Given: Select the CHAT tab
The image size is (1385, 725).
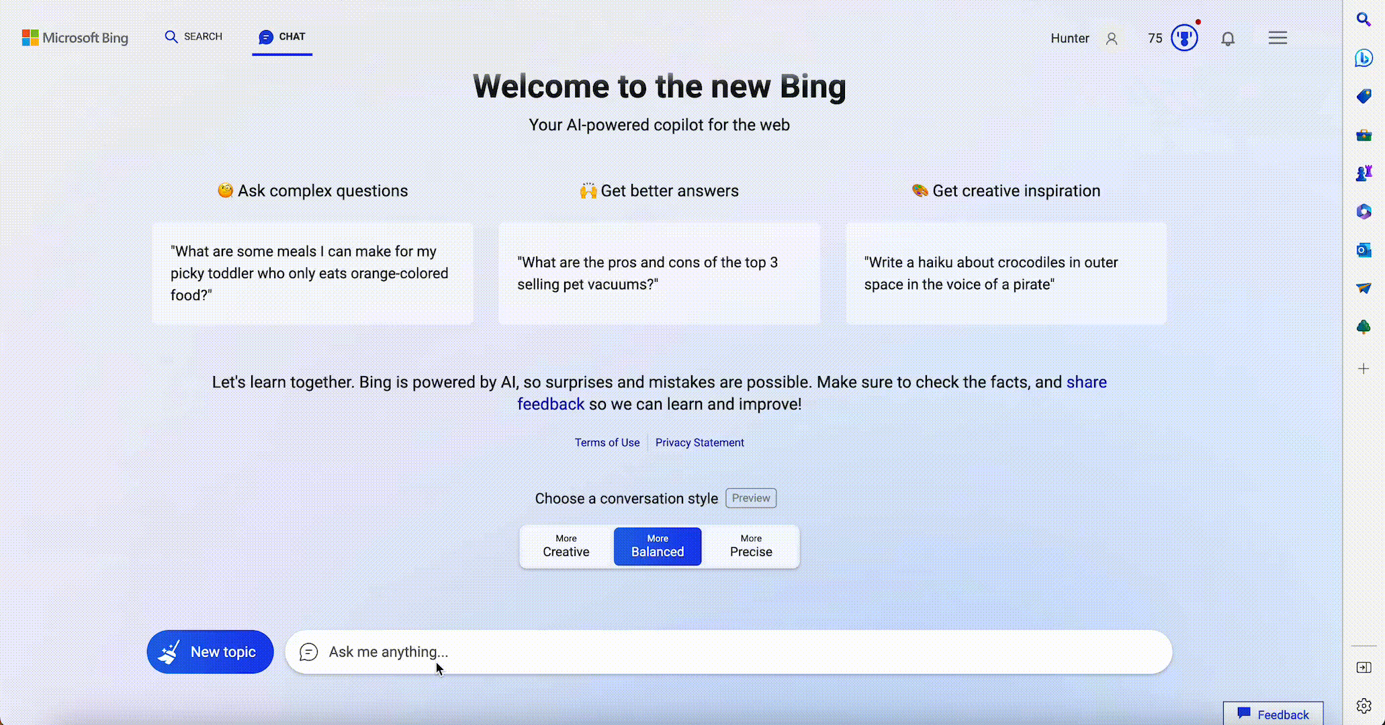Looking at the screenshot, I should pyautogui.click(x=282, y=37).
